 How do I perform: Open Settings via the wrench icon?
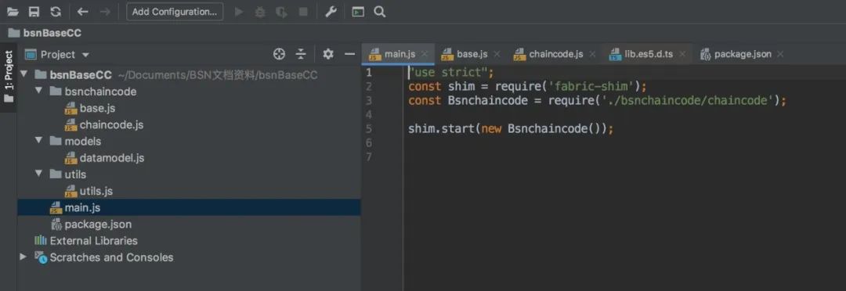point(331,11)
